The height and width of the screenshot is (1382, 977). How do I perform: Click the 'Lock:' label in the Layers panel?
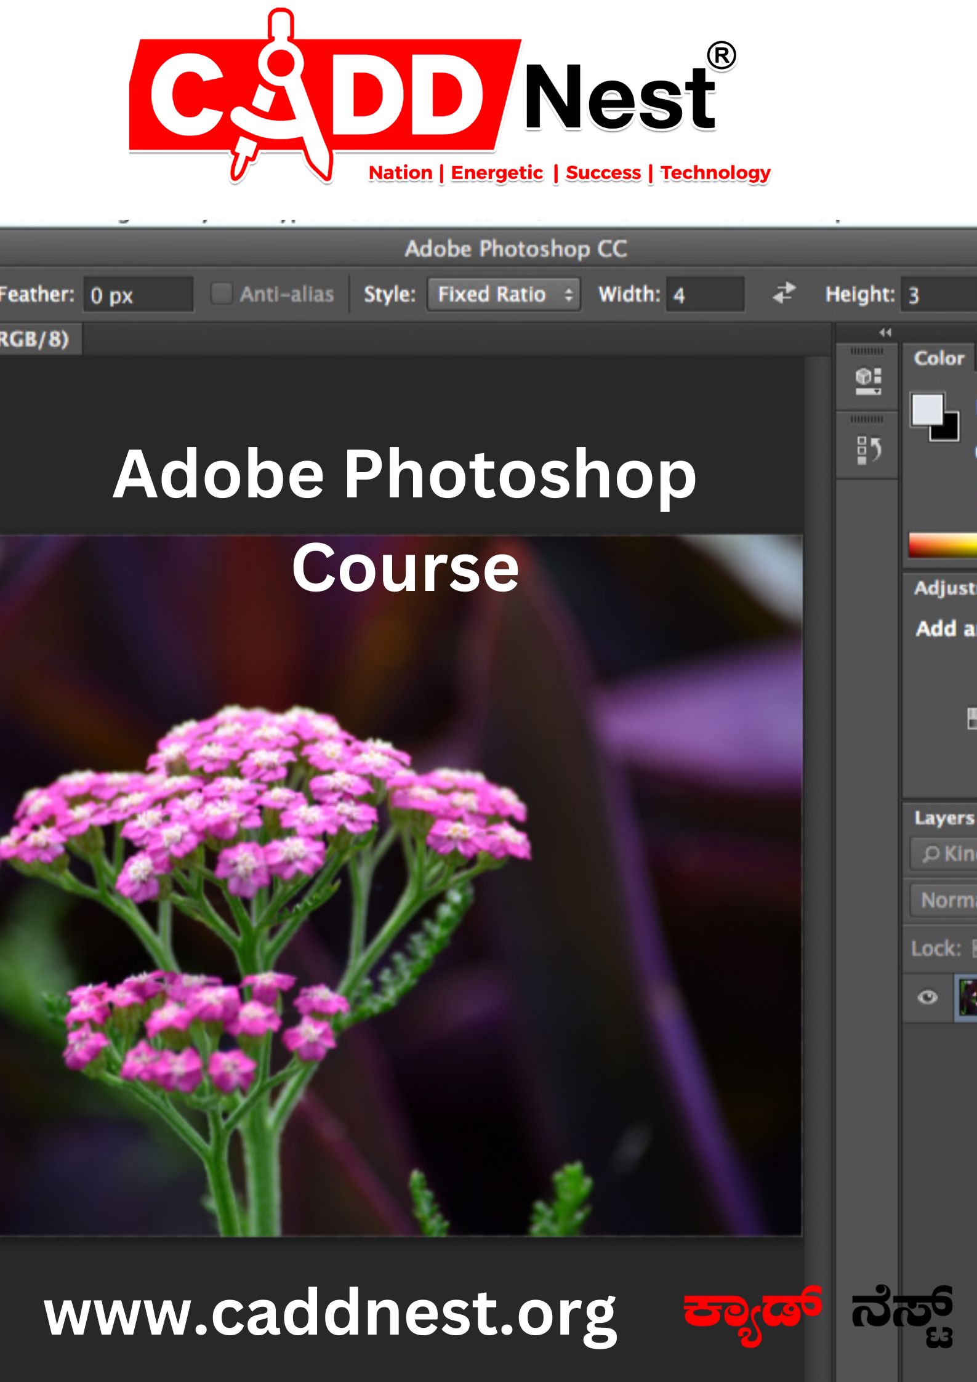[936, 948]
